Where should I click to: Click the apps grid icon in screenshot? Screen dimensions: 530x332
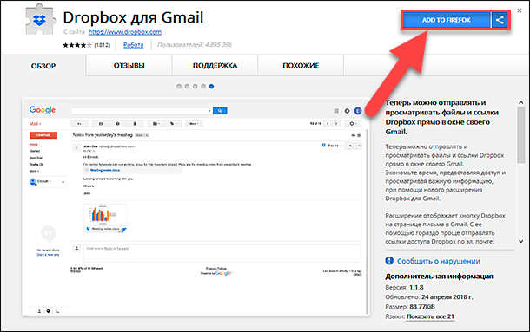pyautogui.click(x=336, y=111)
